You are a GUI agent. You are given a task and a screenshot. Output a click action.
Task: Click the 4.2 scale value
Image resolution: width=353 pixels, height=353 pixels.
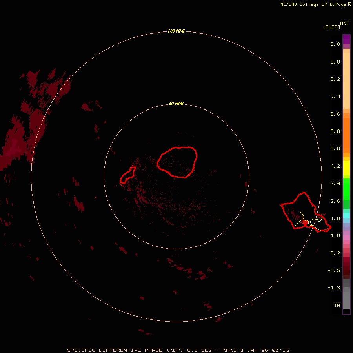coord(335,166)
